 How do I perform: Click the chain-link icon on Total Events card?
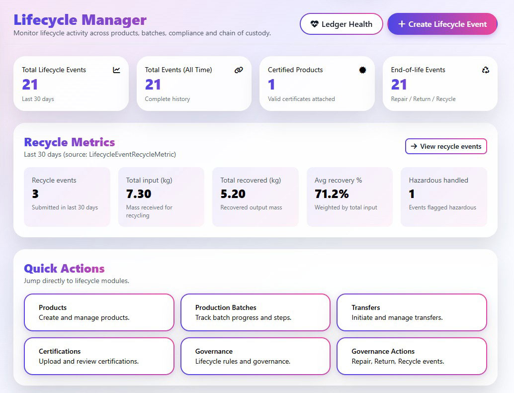point(239,70)
